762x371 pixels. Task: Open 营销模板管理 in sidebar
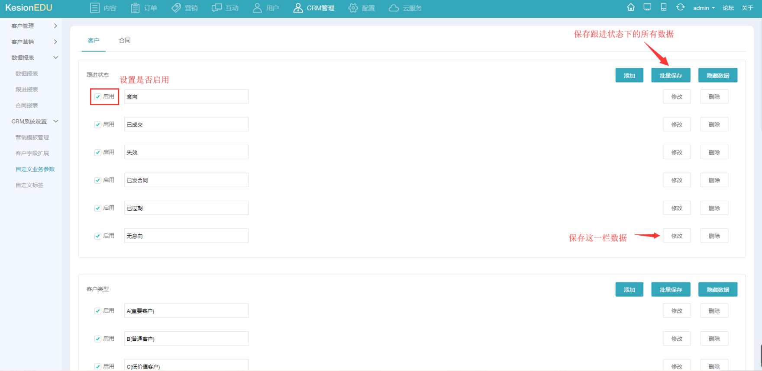coord(32,138)
